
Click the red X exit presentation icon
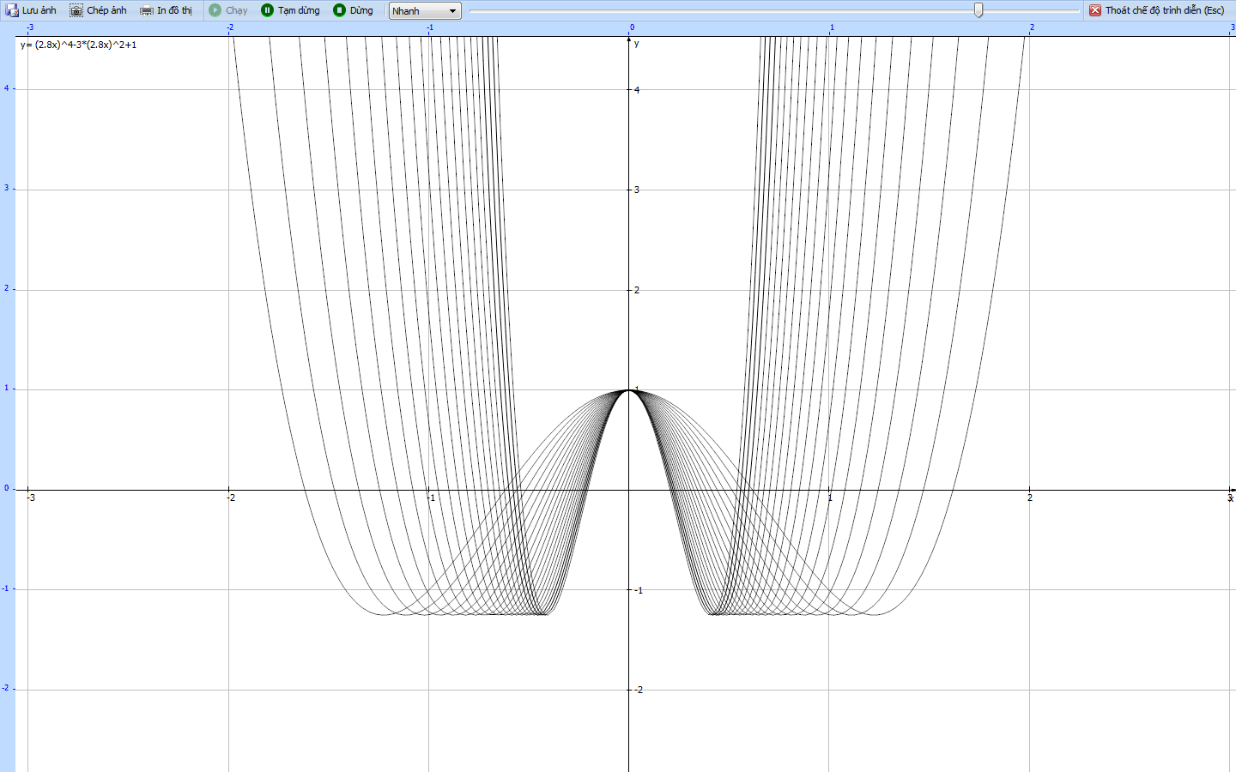coord(1095,10)
